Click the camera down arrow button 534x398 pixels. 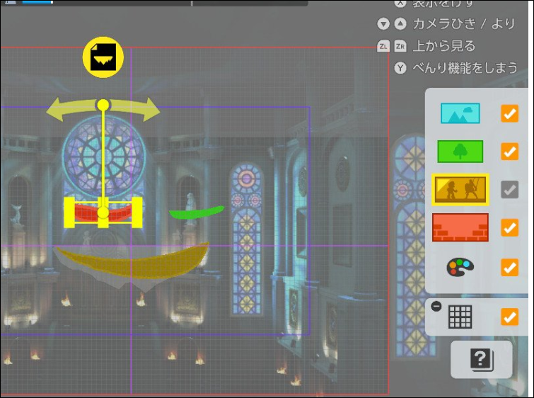[x=383, y=24]
